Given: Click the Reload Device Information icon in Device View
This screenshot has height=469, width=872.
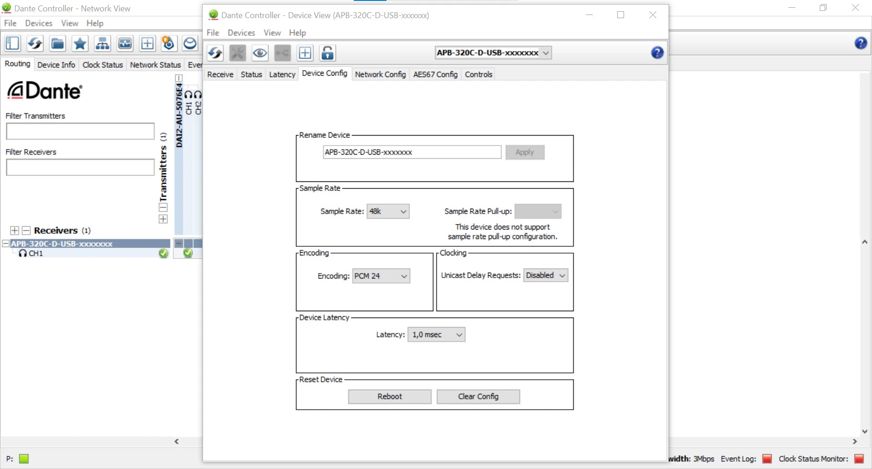Looking at the screenshot, I should pos(215,53).
